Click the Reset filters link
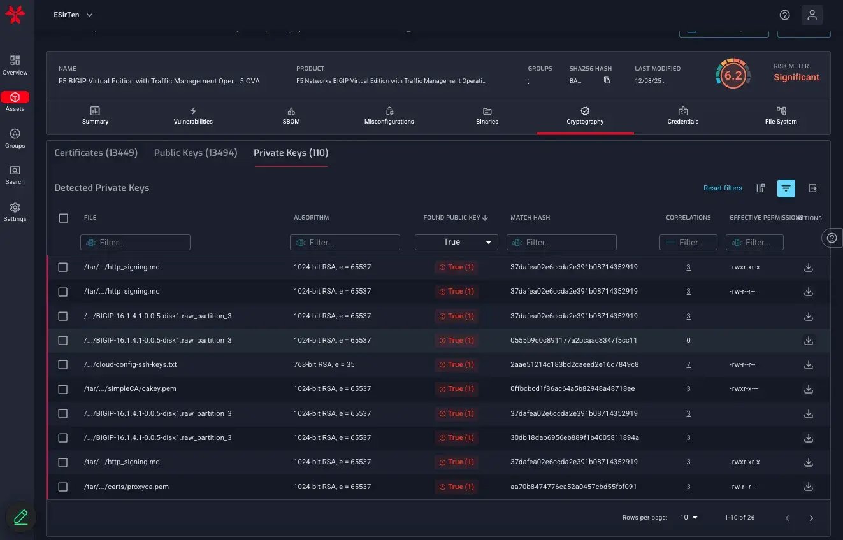843x540 pixels. coord(723,188)
